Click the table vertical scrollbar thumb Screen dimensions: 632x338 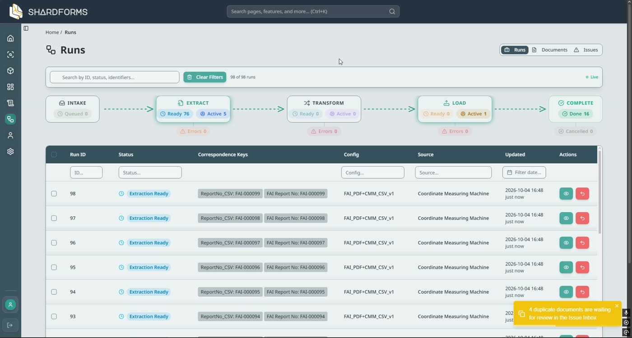[x=599, y=192]
